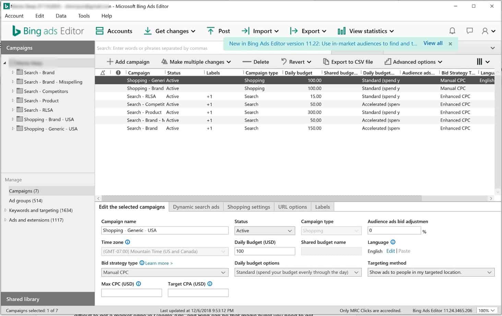
Task: Click the Delete minus icon
Action: (247, 62)
